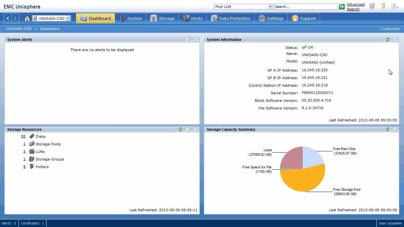
Task: Click the Storage Groups count of 1
Action: pos(24,159)
